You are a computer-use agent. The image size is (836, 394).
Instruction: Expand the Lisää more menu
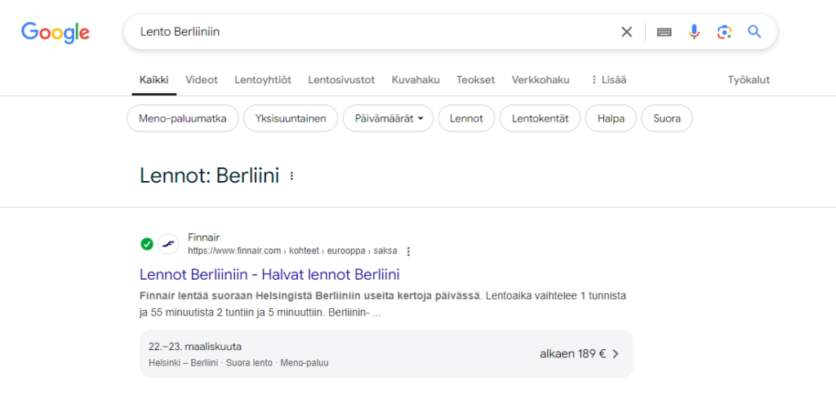pos(608,80)
